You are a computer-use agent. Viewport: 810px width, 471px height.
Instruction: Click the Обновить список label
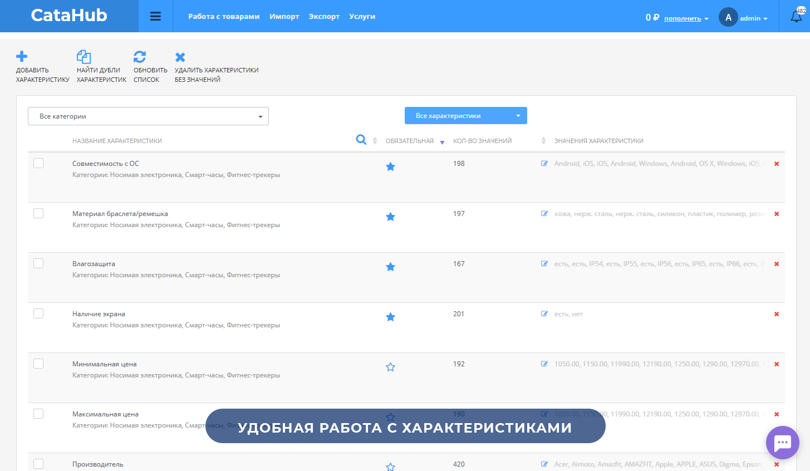click(150, 75)
